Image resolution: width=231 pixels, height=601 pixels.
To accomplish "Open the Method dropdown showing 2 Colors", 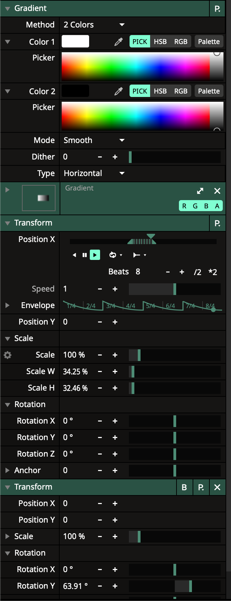I will pyautogui.click(x=93, y=25).
